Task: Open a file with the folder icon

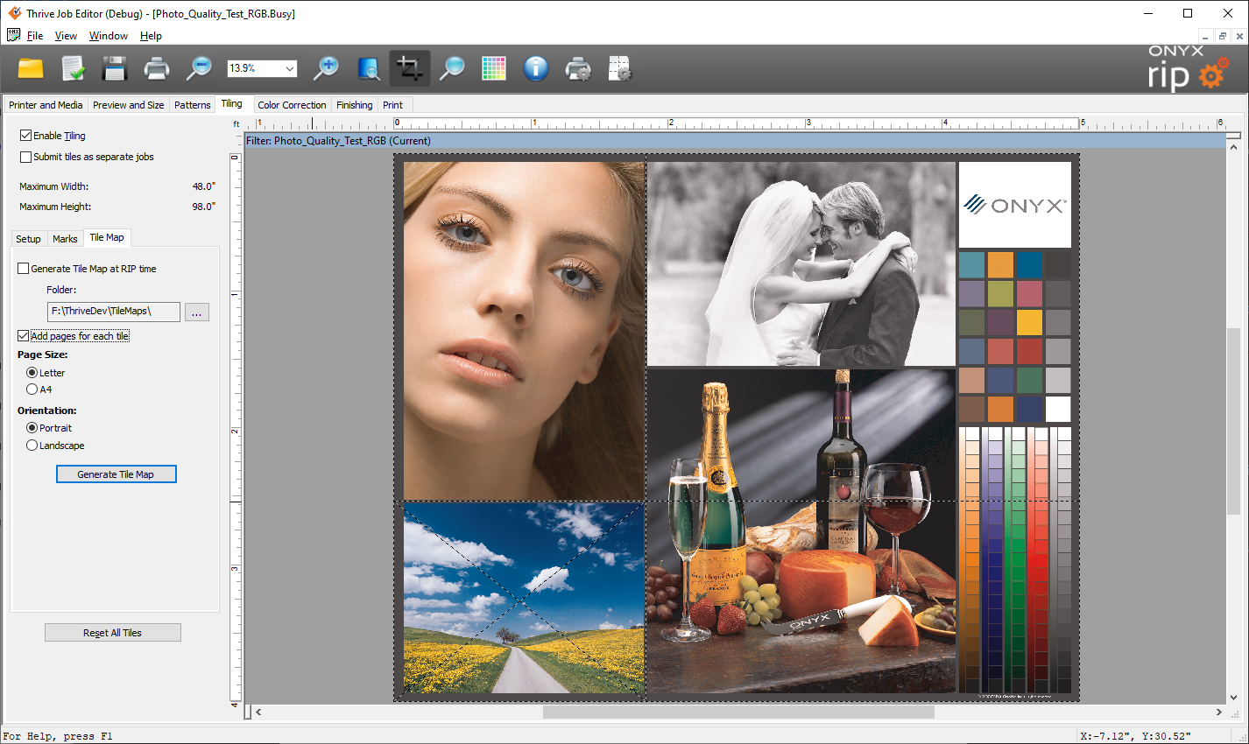Action: coord(31,68)
